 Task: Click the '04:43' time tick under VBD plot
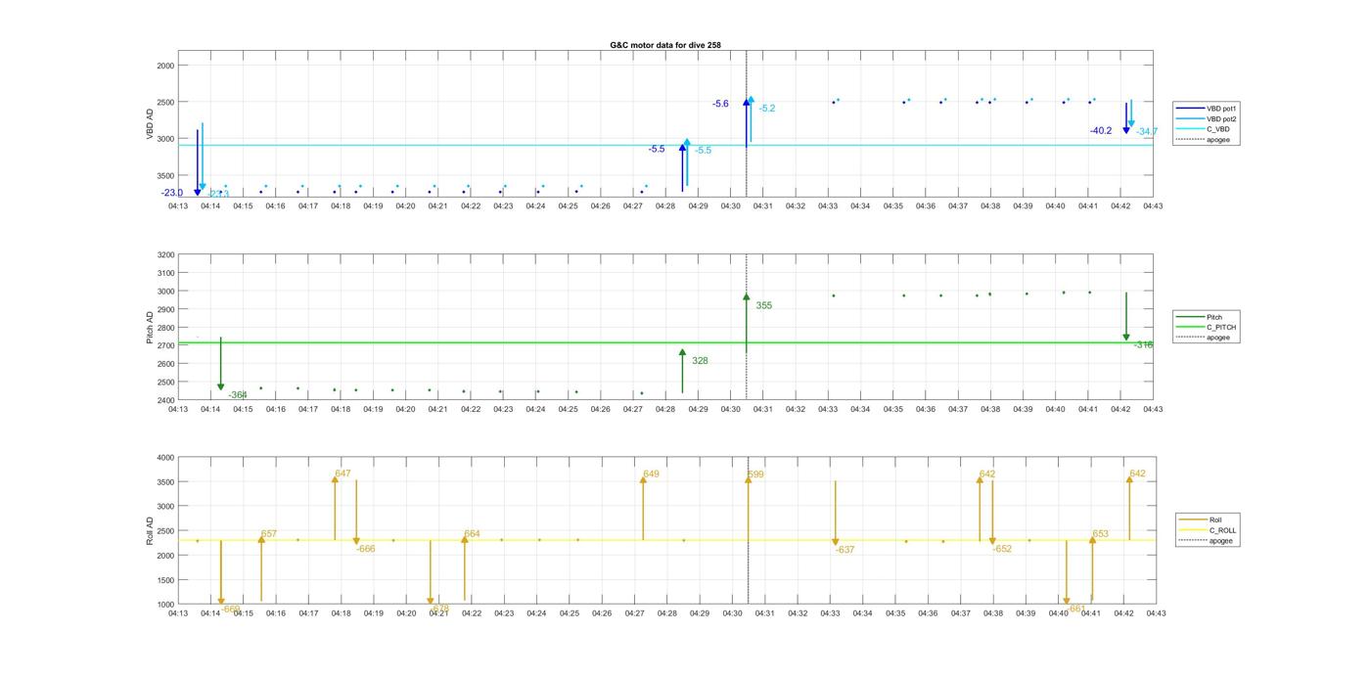1153,206
